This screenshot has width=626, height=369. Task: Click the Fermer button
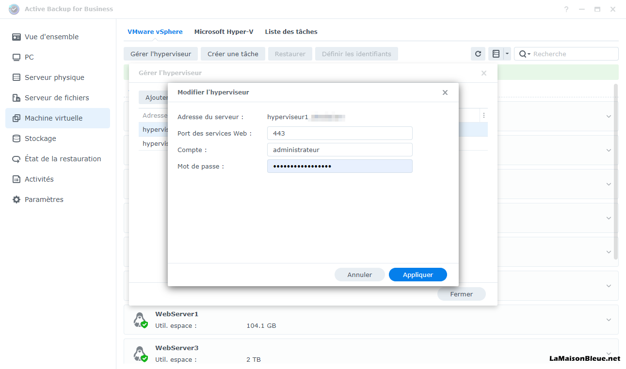click(462, 294)
